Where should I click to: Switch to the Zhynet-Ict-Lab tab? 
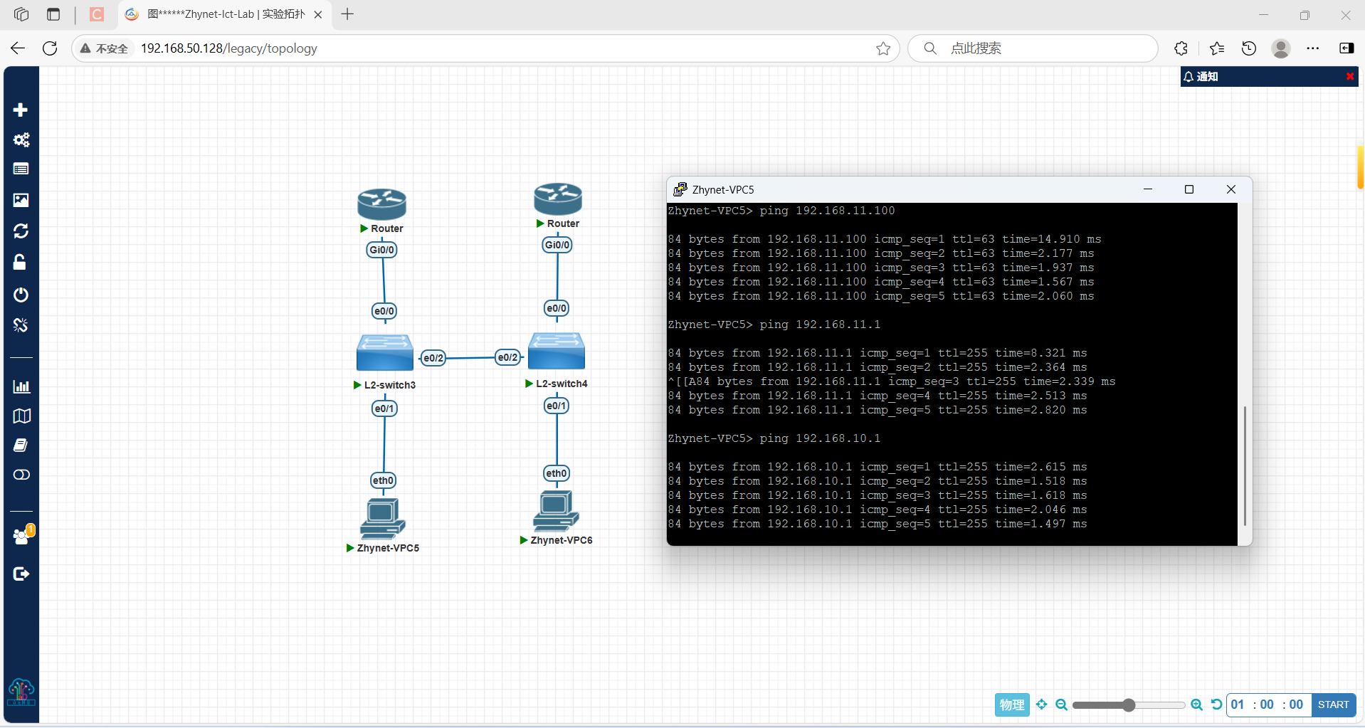point(225,14)
